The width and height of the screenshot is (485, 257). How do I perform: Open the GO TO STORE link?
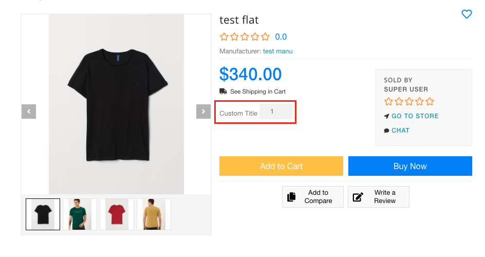(x=415, y=116)
